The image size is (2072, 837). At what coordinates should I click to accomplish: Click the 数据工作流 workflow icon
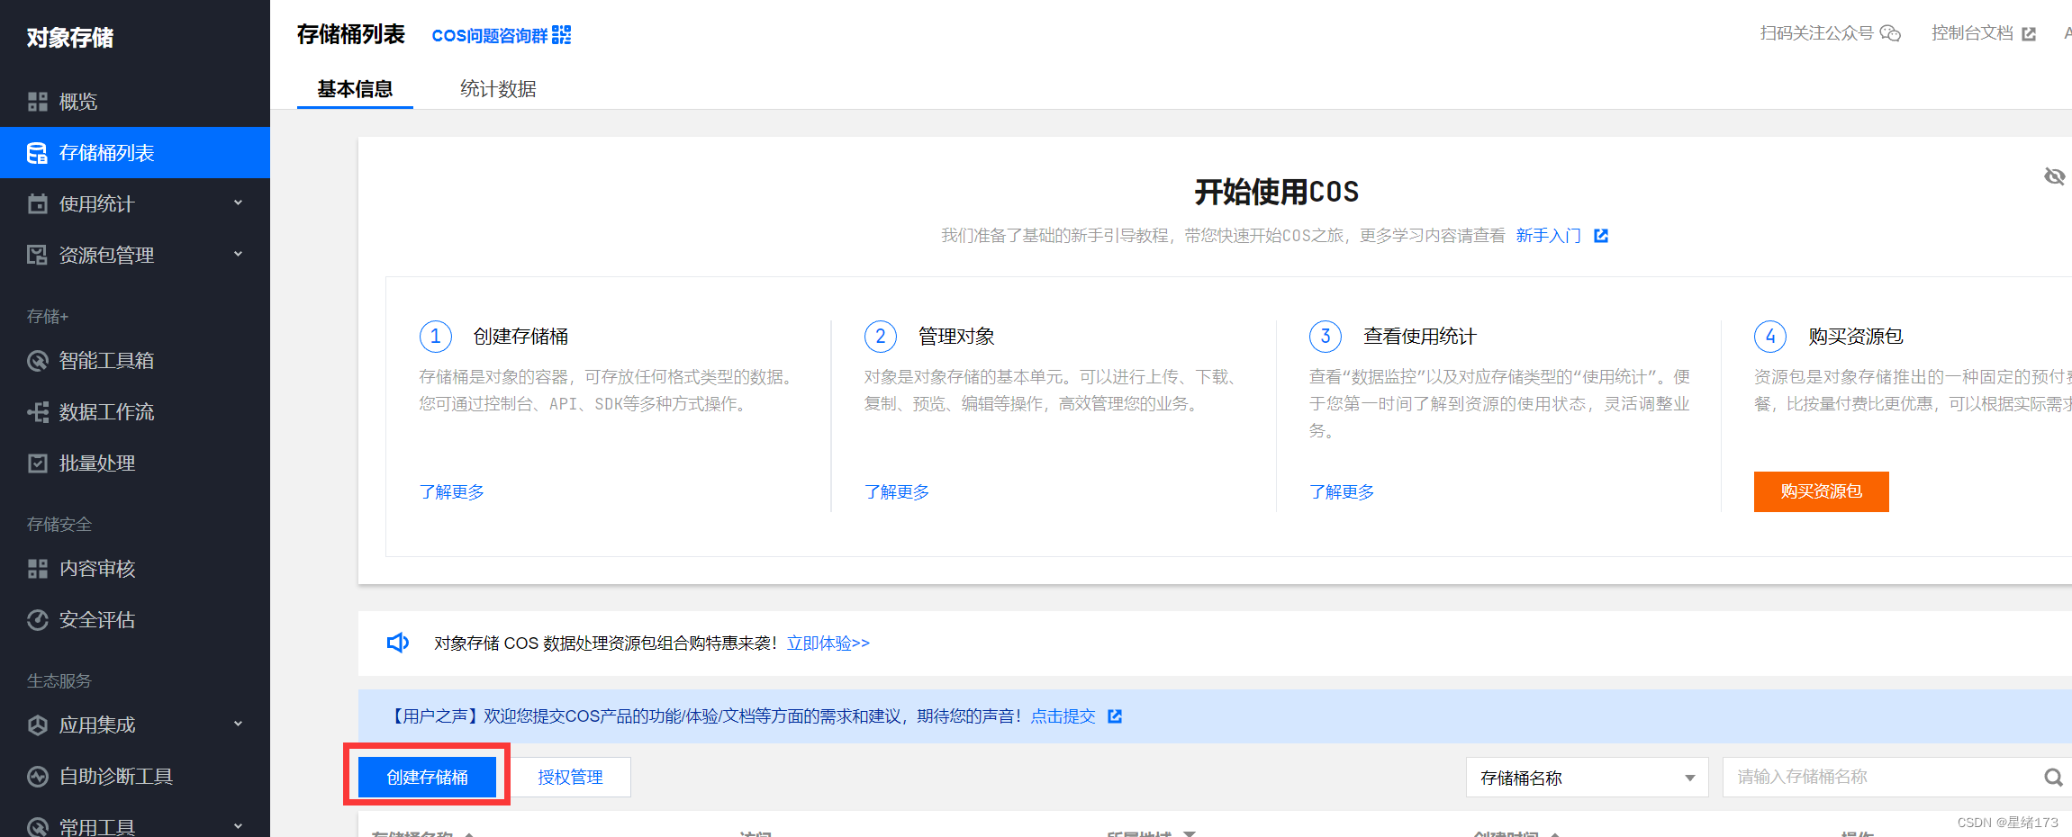[37, 411]
